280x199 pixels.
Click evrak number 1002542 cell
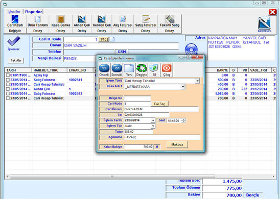coord(76,93)
